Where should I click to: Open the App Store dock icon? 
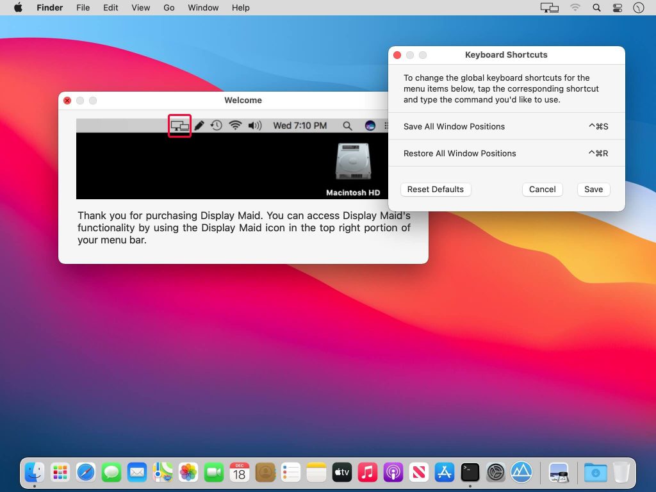tap(445, 473)
